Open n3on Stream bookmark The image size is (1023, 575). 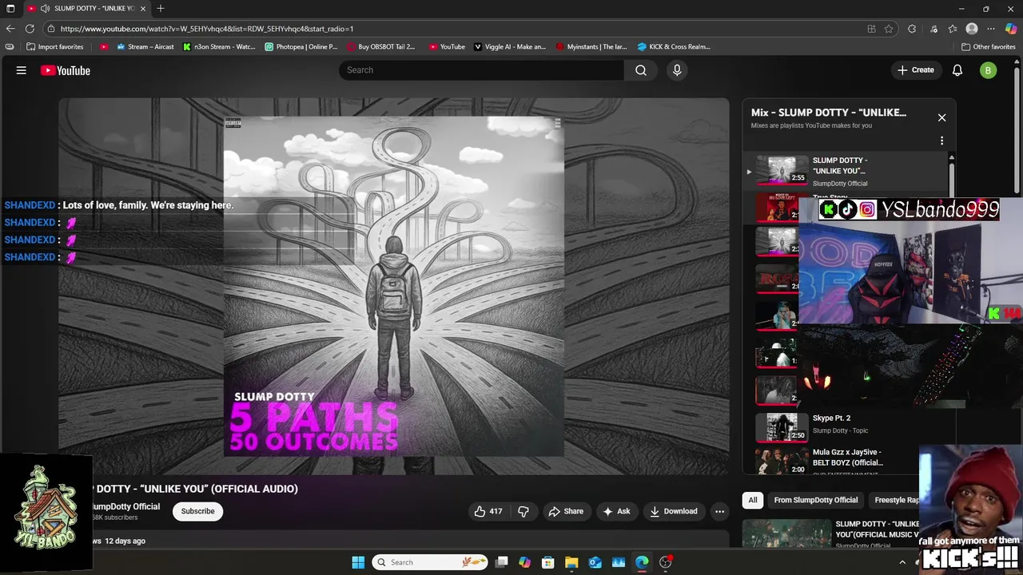pyautogui.click(x=219, y=46)
